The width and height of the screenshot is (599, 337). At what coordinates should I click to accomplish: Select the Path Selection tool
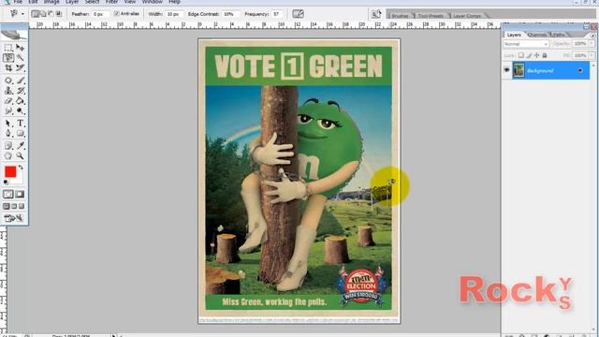(x=8, y=124)
